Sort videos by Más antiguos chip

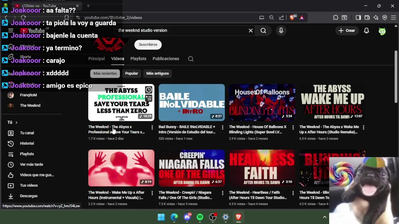[x=157, y=73]
